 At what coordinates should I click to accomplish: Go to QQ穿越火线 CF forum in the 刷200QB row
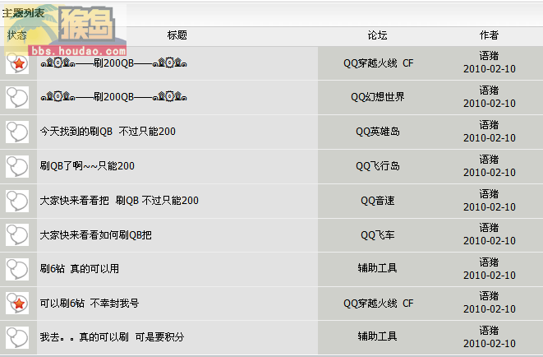[x=378, y=63]
